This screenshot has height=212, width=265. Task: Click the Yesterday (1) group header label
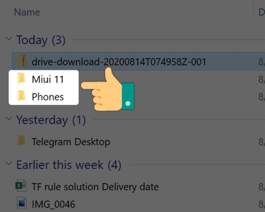(x=51, y=120)
